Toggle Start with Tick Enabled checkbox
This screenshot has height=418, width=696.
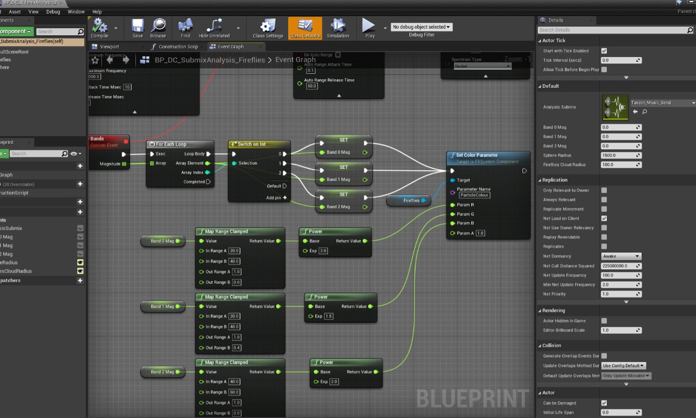click(604, 51)
